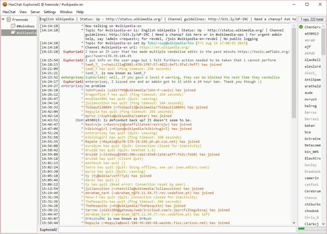This screenshot has height=234, width=327.
Task: Select the freenode network in channel tree
Action: 20,19
